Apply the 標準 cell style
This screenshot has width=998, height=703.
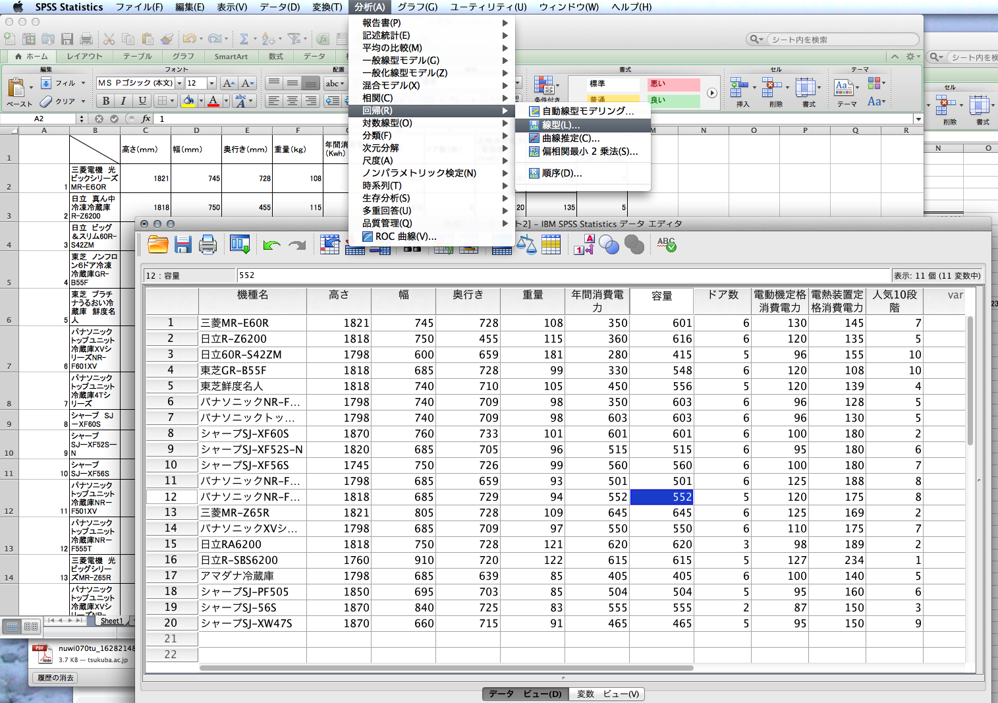click(x=613, y=84)
